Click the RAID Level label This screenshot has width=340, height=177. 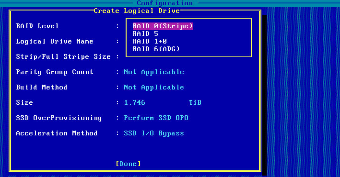tap(37, 26)
